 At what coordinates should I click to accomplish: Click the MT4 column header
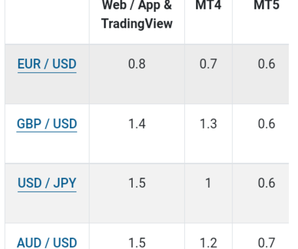pyautogui.click(x=208, y=6)
